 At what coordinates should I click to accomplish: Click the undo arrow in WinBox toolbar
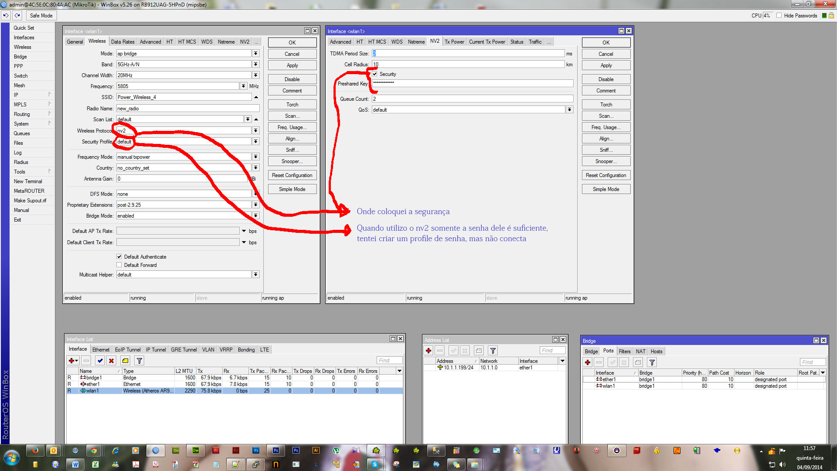click(6, 15)
